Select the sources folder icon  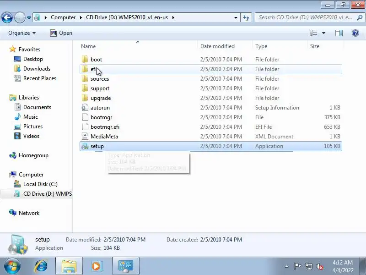tap(85, 78)
